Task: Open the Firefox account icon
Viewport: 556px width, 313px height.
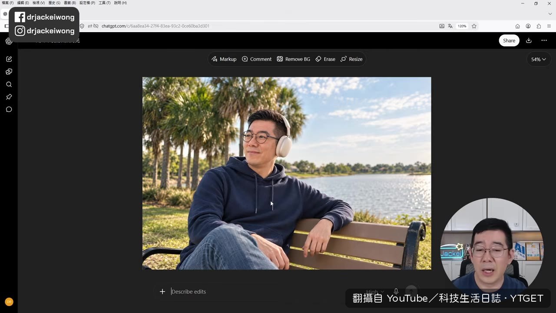Action: point(528,26)
